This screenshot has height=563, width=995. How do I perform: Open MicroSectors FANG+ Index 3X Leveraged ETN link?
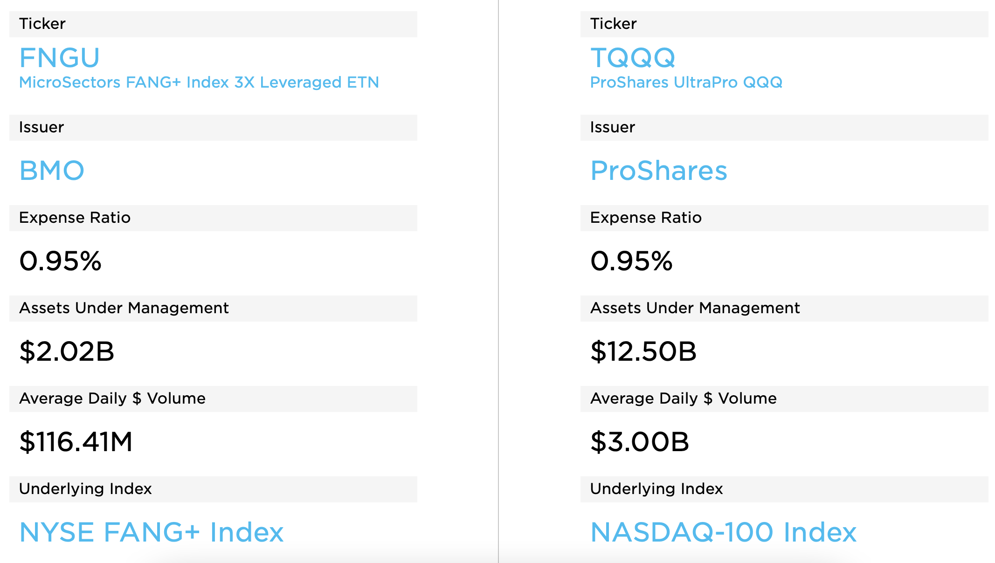[199, 82]
